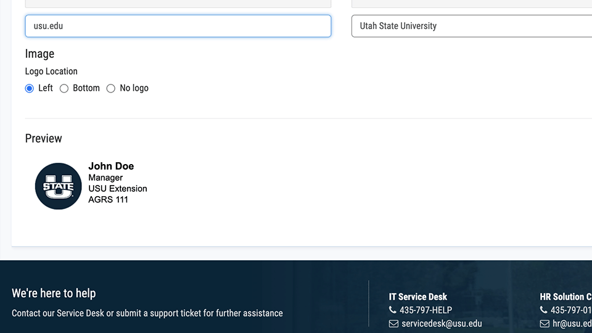This screenshot has width=592, height=333.
Task: Focus the usu.edu text field
Action: click(178, 26)
